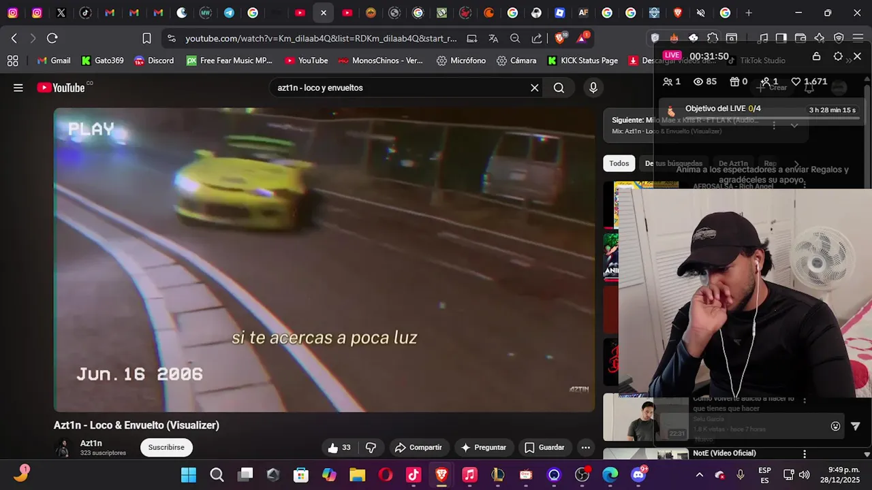Select the De Azt1n filter chip
This screenshot has width=872, height=490.
point(733,163)
